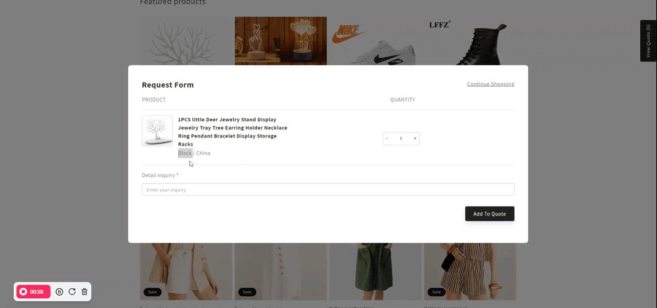Open the striped jumpsuit product image
The height and width of the screenshot is (308, 657).
point(470,272)
